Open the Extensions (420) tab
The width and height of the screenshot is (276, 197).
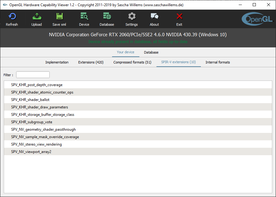pos(91,62)
